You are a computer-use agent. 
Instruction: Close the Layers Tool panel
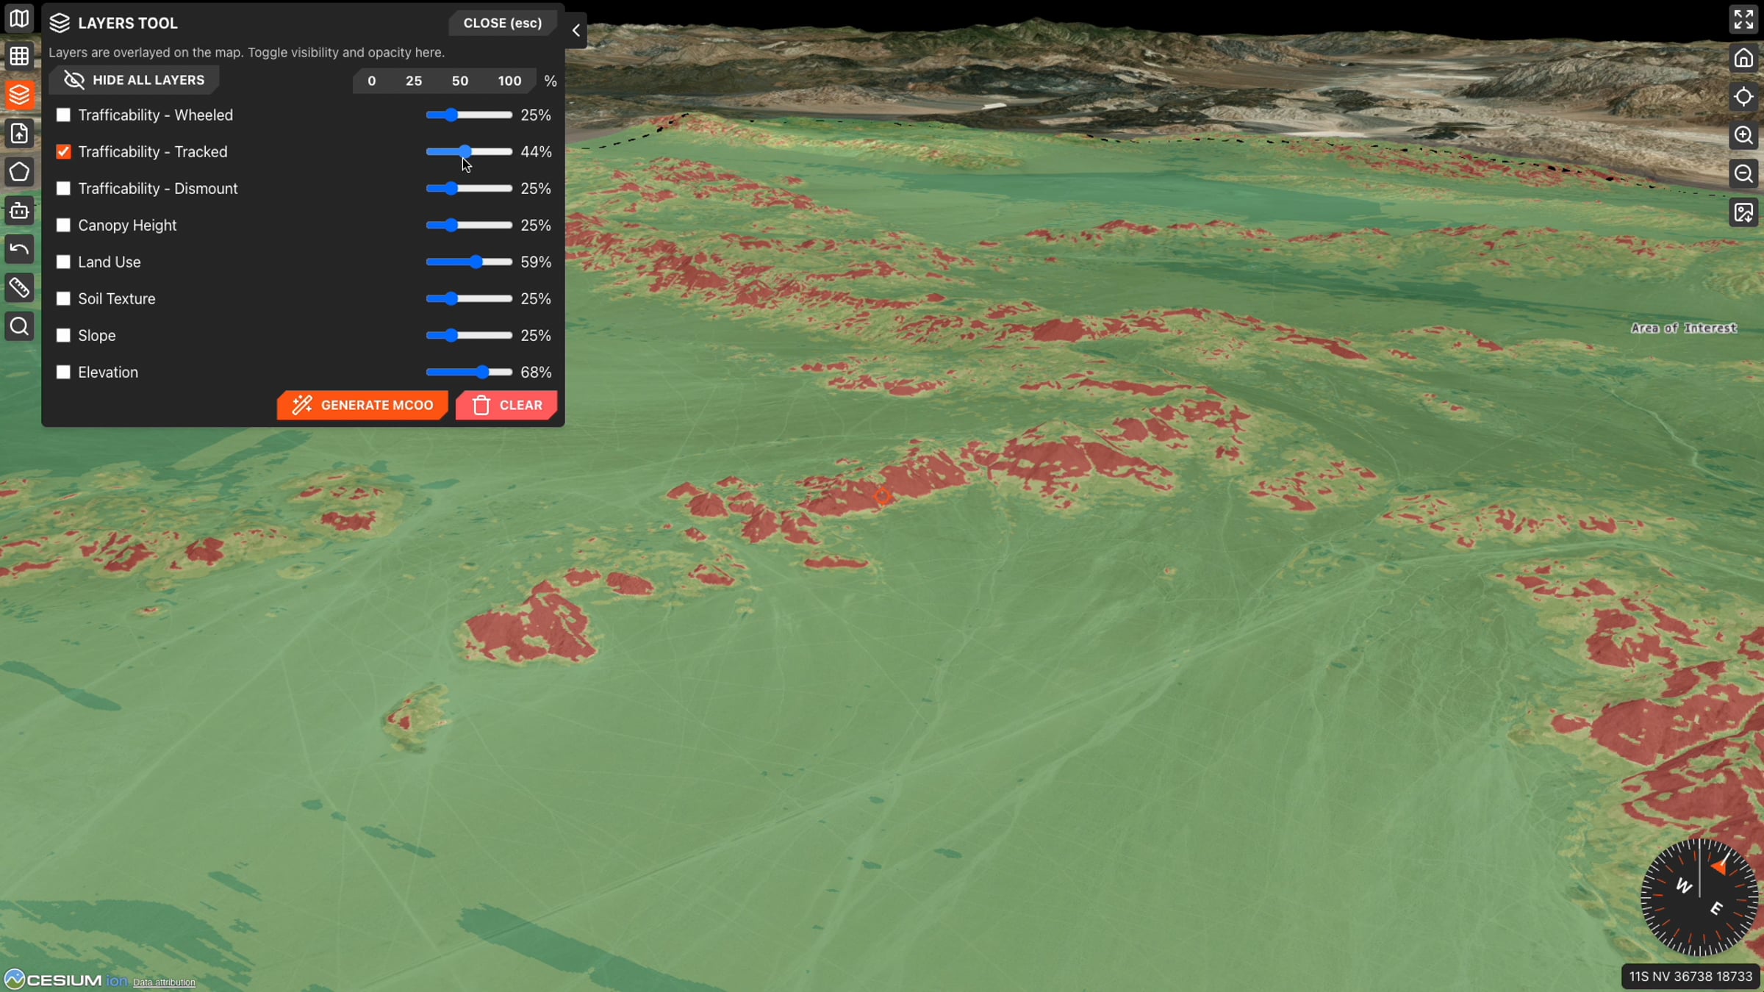pos(503,23)
